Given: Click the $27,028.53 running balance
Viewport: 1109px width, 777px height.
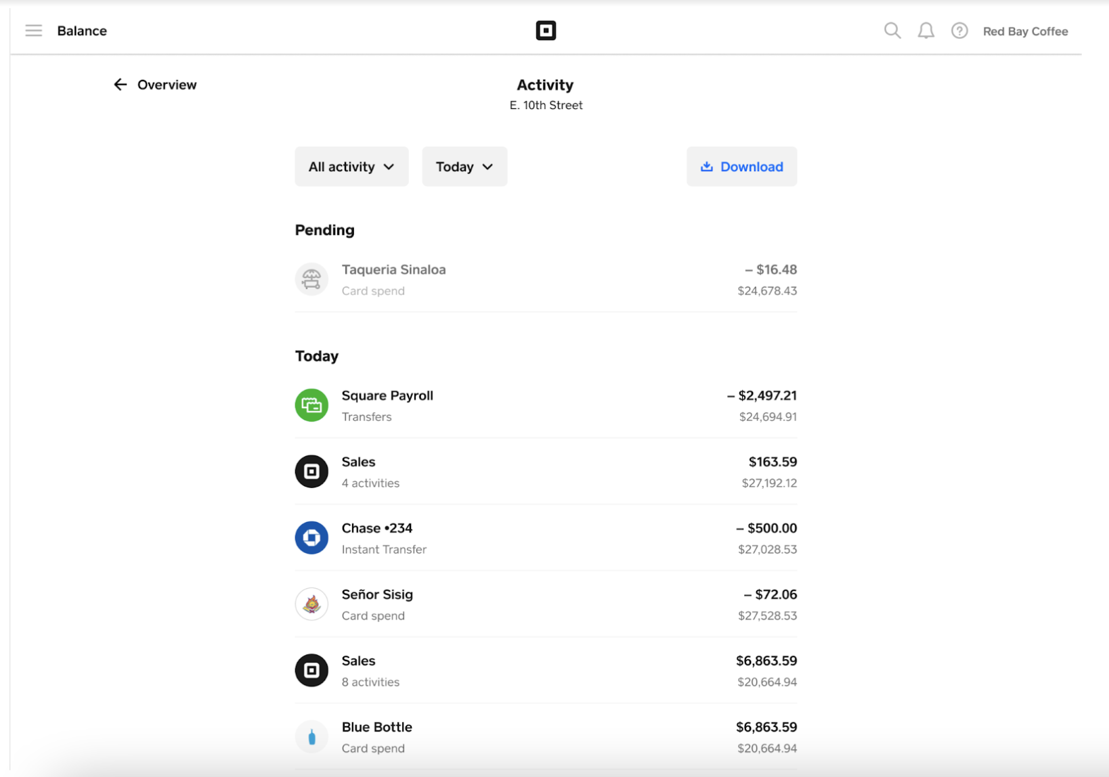Looking at the screenshot, I should tap(767, 550).
